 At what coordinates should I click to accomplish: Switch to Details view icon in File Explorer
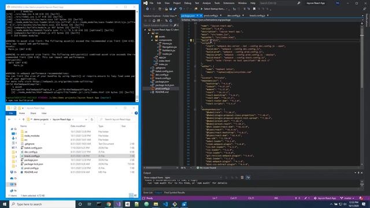[x=131, y=195]
